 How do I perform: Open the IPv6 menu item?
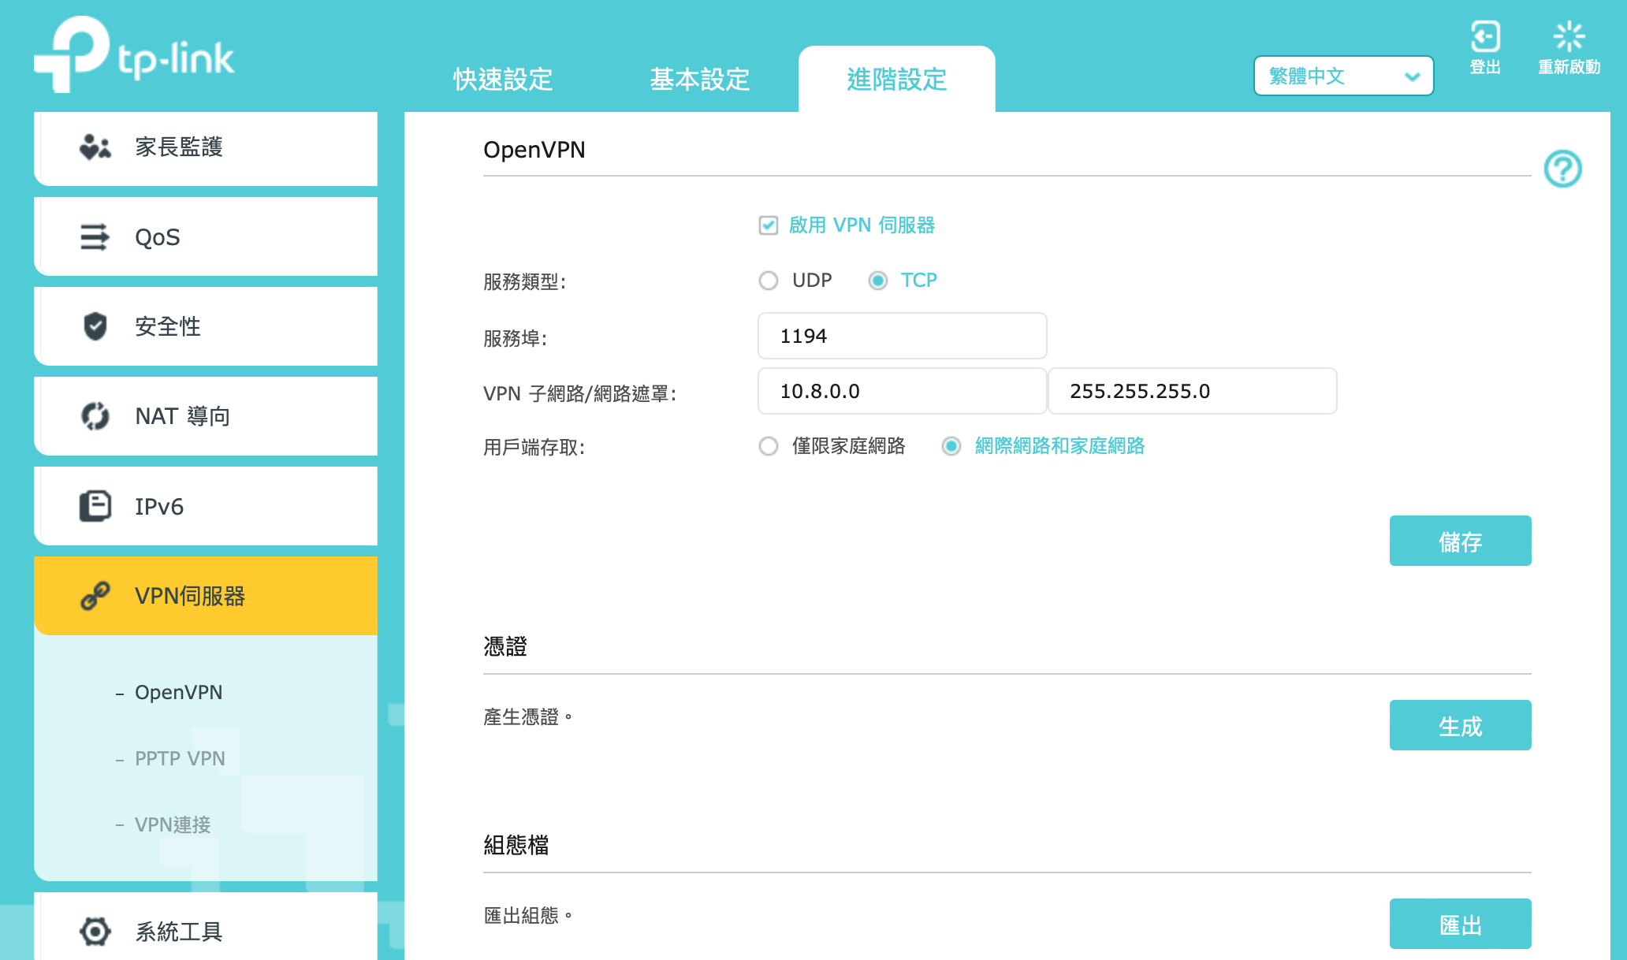(x=206, y=506)
